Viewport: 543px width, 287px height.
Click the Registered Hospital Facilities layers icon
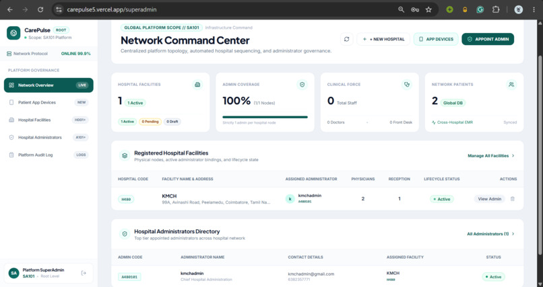[125, 156]
